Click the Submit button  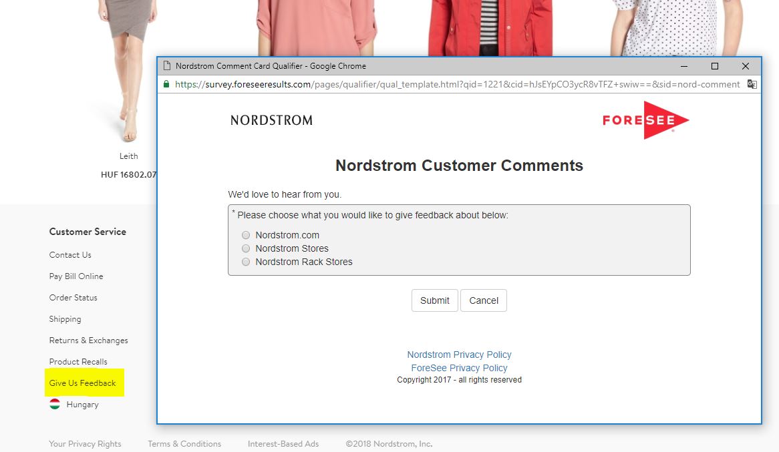(434, 300)
